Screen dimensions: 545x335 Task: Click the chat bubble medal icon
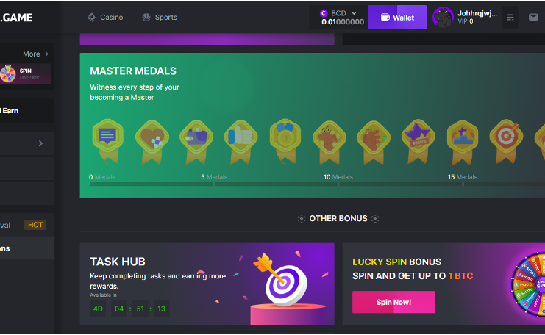click(x=107, y=140)
